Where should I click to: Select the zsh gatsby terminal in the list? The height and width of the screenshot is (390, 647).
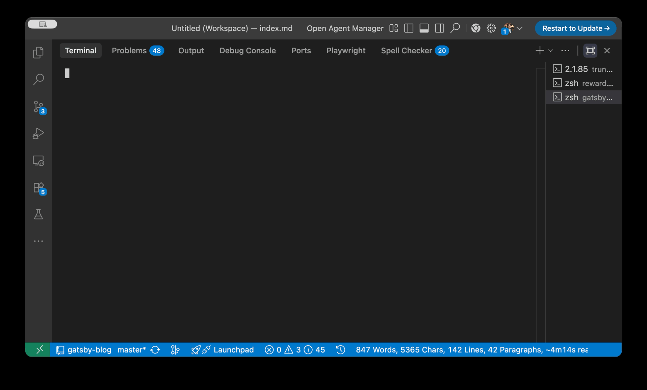[583, 97]
